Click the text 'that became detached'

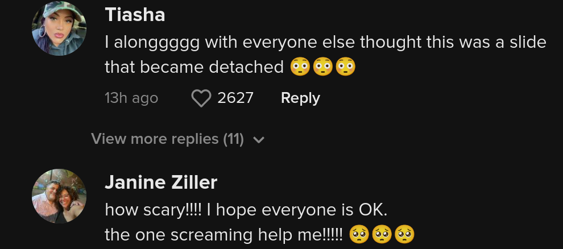click(x=194, y=67)
